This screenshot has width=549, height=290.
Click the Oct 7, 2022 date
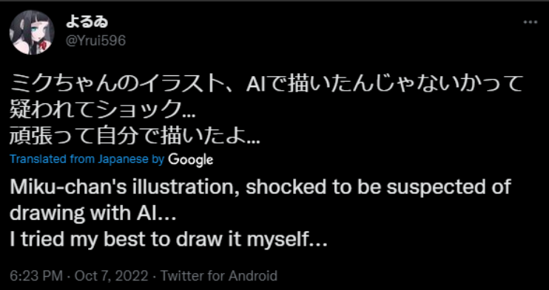111,276
